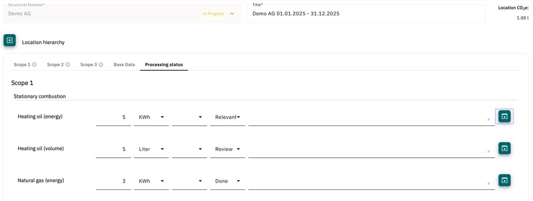Open Liter unit dropdown for Heating oil (volume)
Screen dimensions: 533x201
(x=151, y=149)
